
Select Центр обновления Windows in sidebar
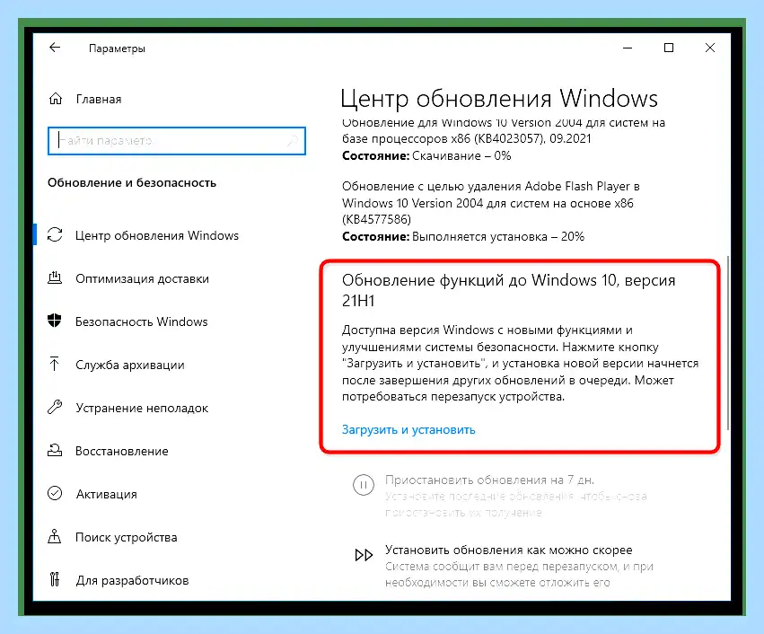tap(157, 235)
